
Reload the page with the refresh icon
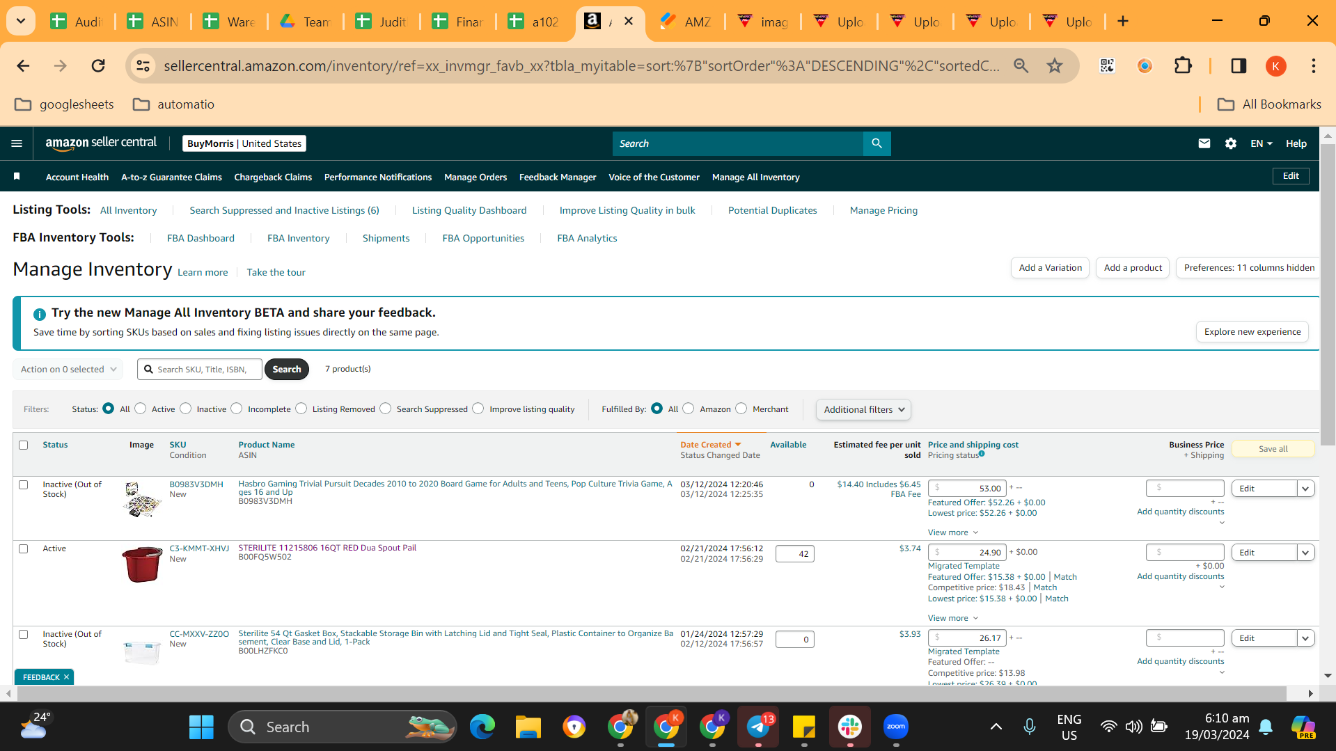coord(98,65)
